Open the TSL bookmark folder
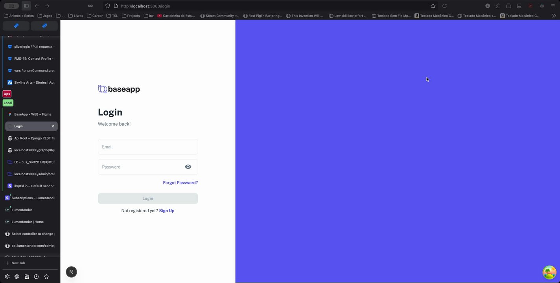The height and width of the screenshot is (283, 560). [x=112, y=16]
